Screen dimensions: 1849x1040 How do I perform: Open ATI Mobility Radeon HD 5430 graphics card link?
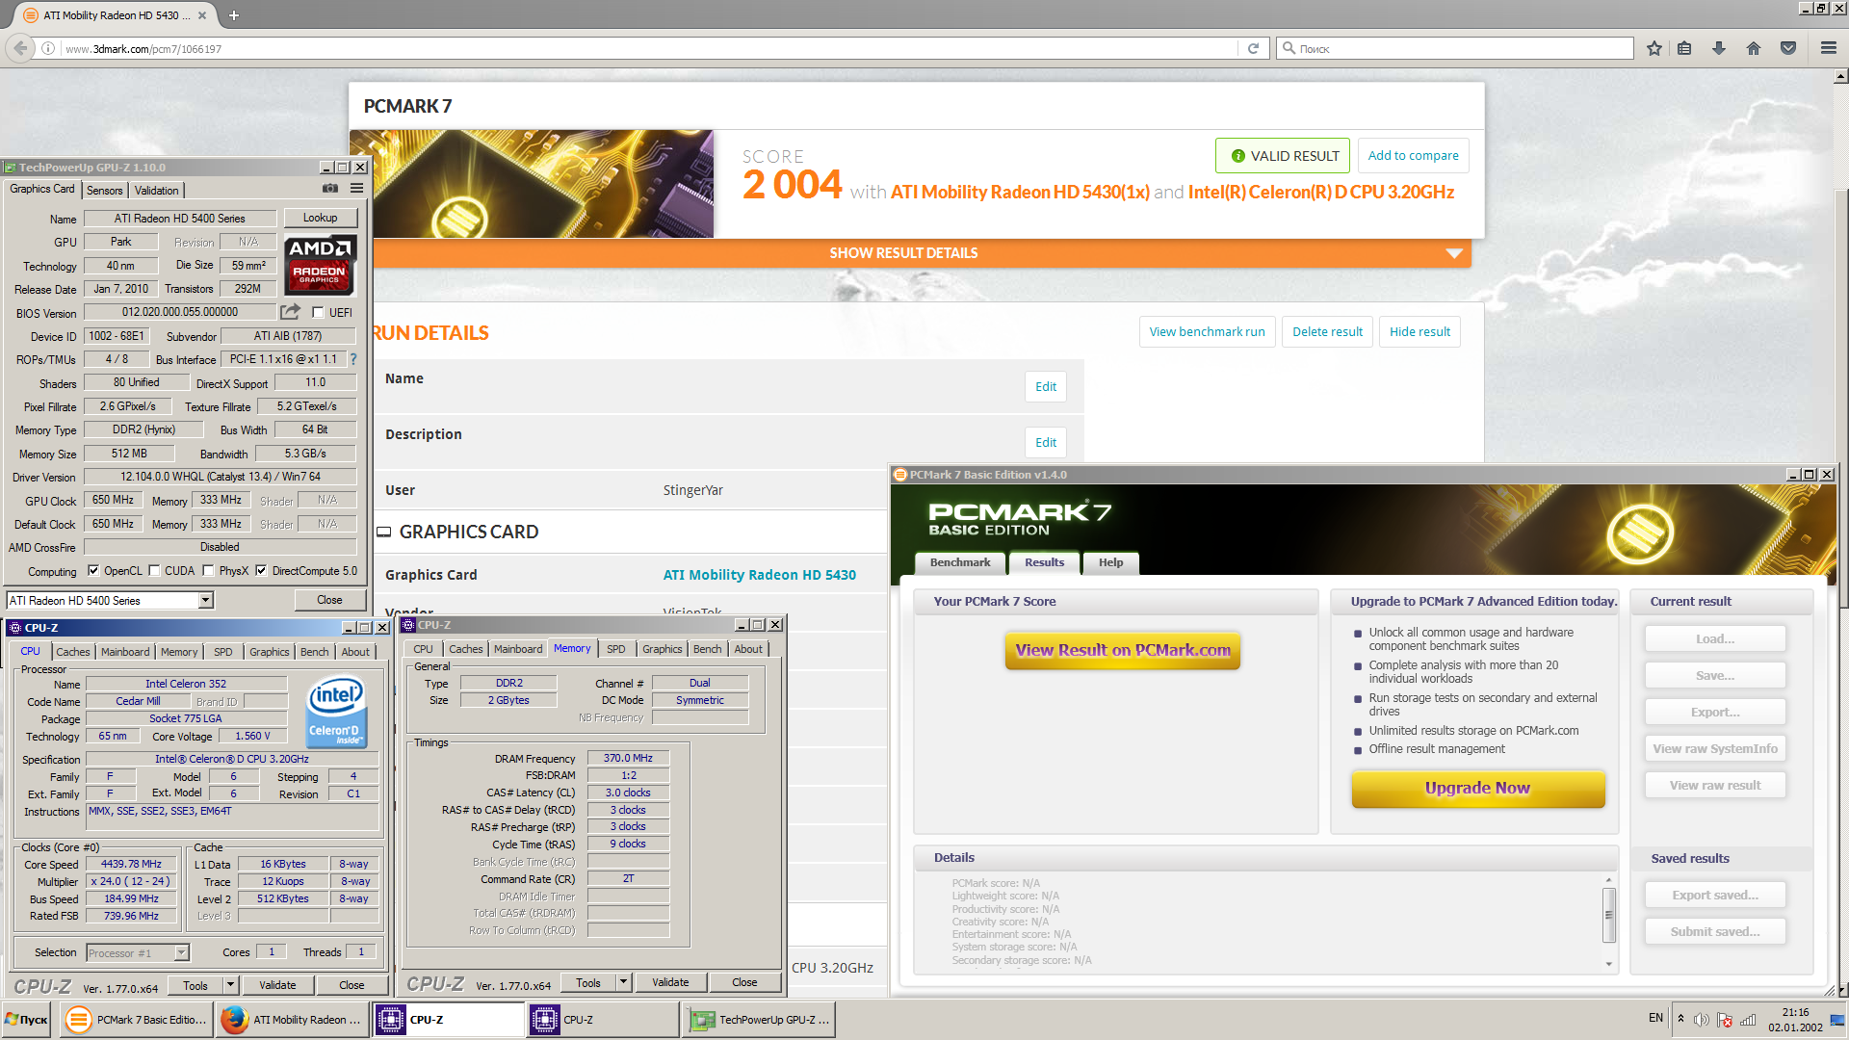point(759,575)
